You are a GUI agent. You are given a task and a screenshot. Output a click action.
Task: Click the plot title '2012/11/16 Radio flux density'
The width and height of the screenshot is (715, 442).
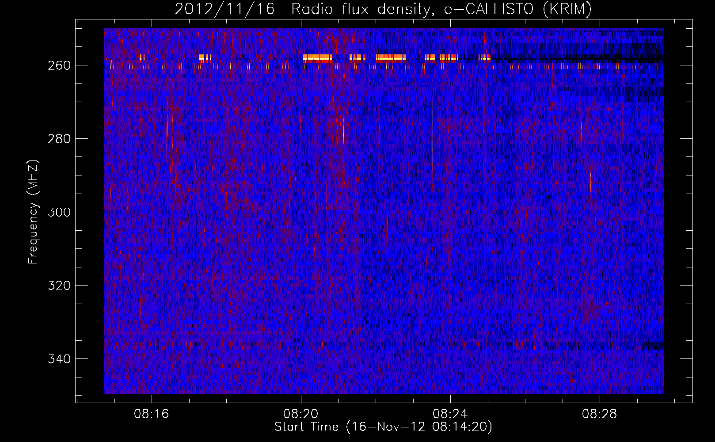(x=384, y=9)
